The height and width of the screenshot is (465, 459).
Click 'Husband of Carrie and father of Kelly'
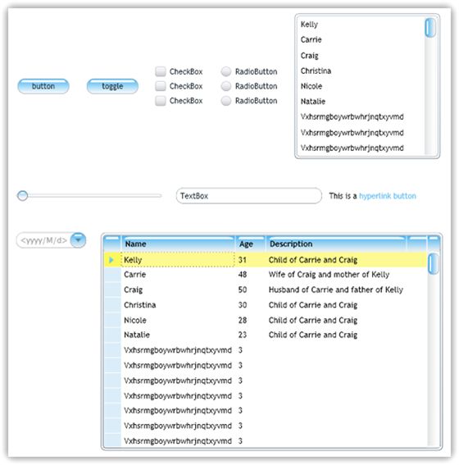tap(336, 289)
